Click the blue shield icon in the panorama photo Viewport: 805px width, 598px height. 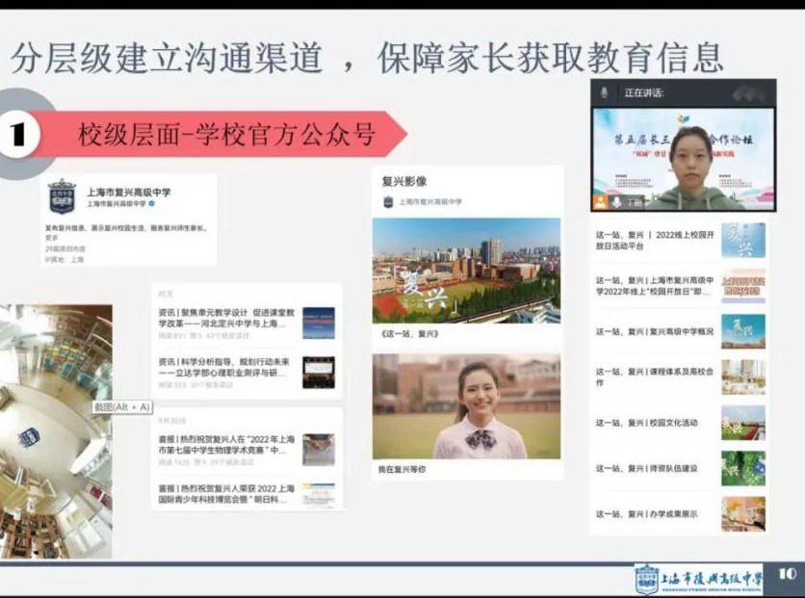tap(29, 436)
